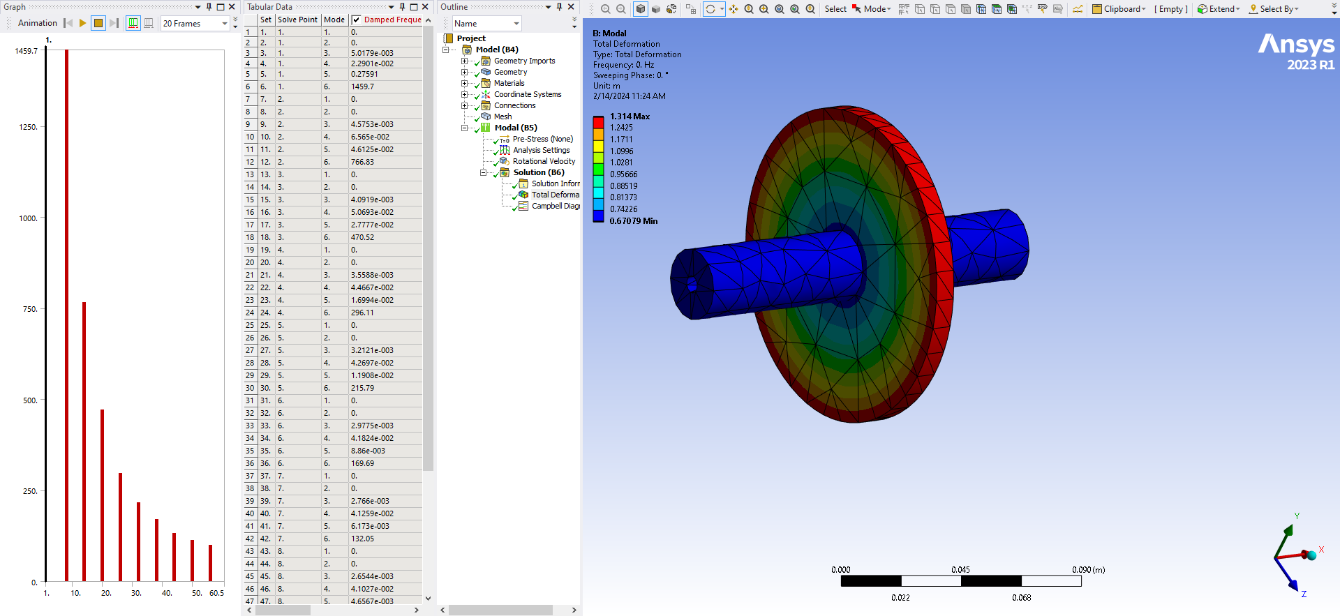Click the zoom out magnifier icon
This screenshot has height=616, width=1340.
606,9
